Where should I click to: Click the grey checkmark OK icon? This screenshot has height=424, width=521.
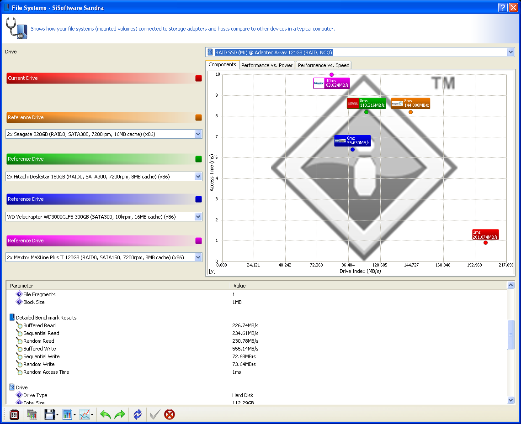click(155, 414)
